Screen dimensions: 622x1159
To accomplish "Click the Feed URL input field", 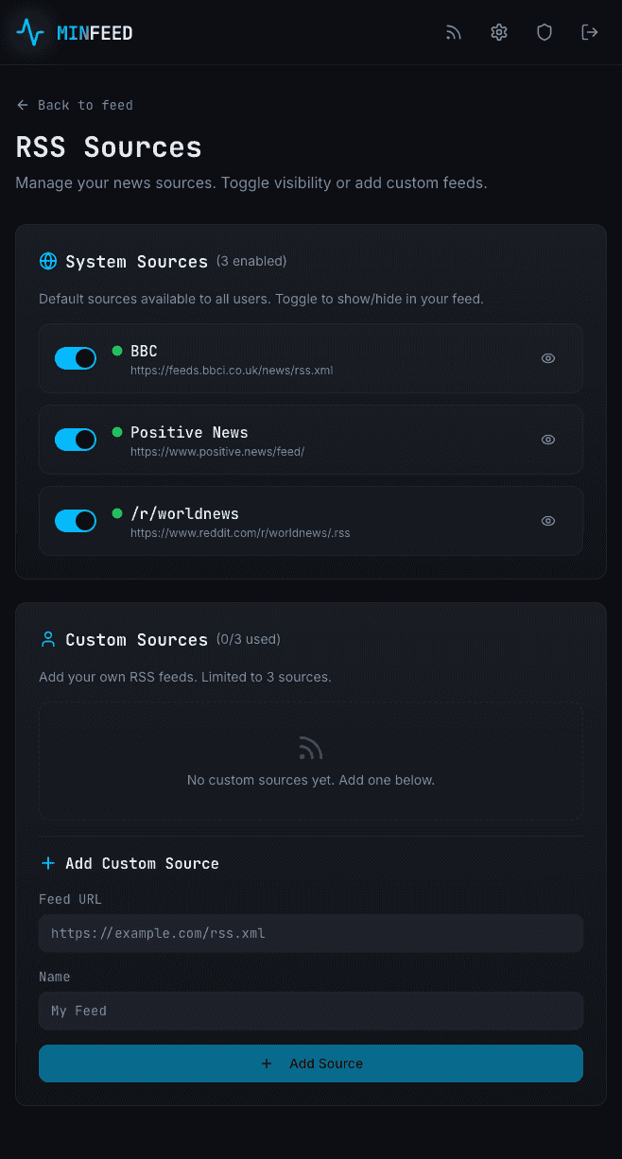I will (x=311, y=933).
